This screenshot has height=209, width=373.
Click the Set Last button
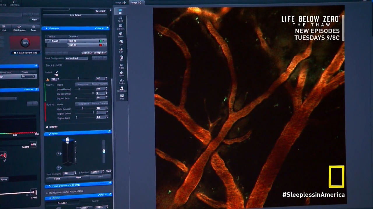(x=84, y=208)
